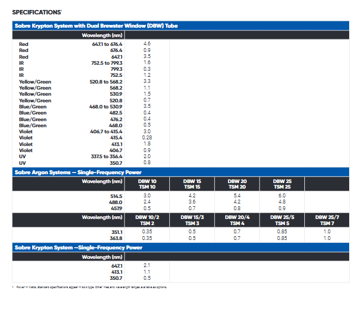The image size is (358, 313).
Task: Click the 3.5 value in the Red 647.1 row
Action: pyautogui.click(x=147, y=56)
